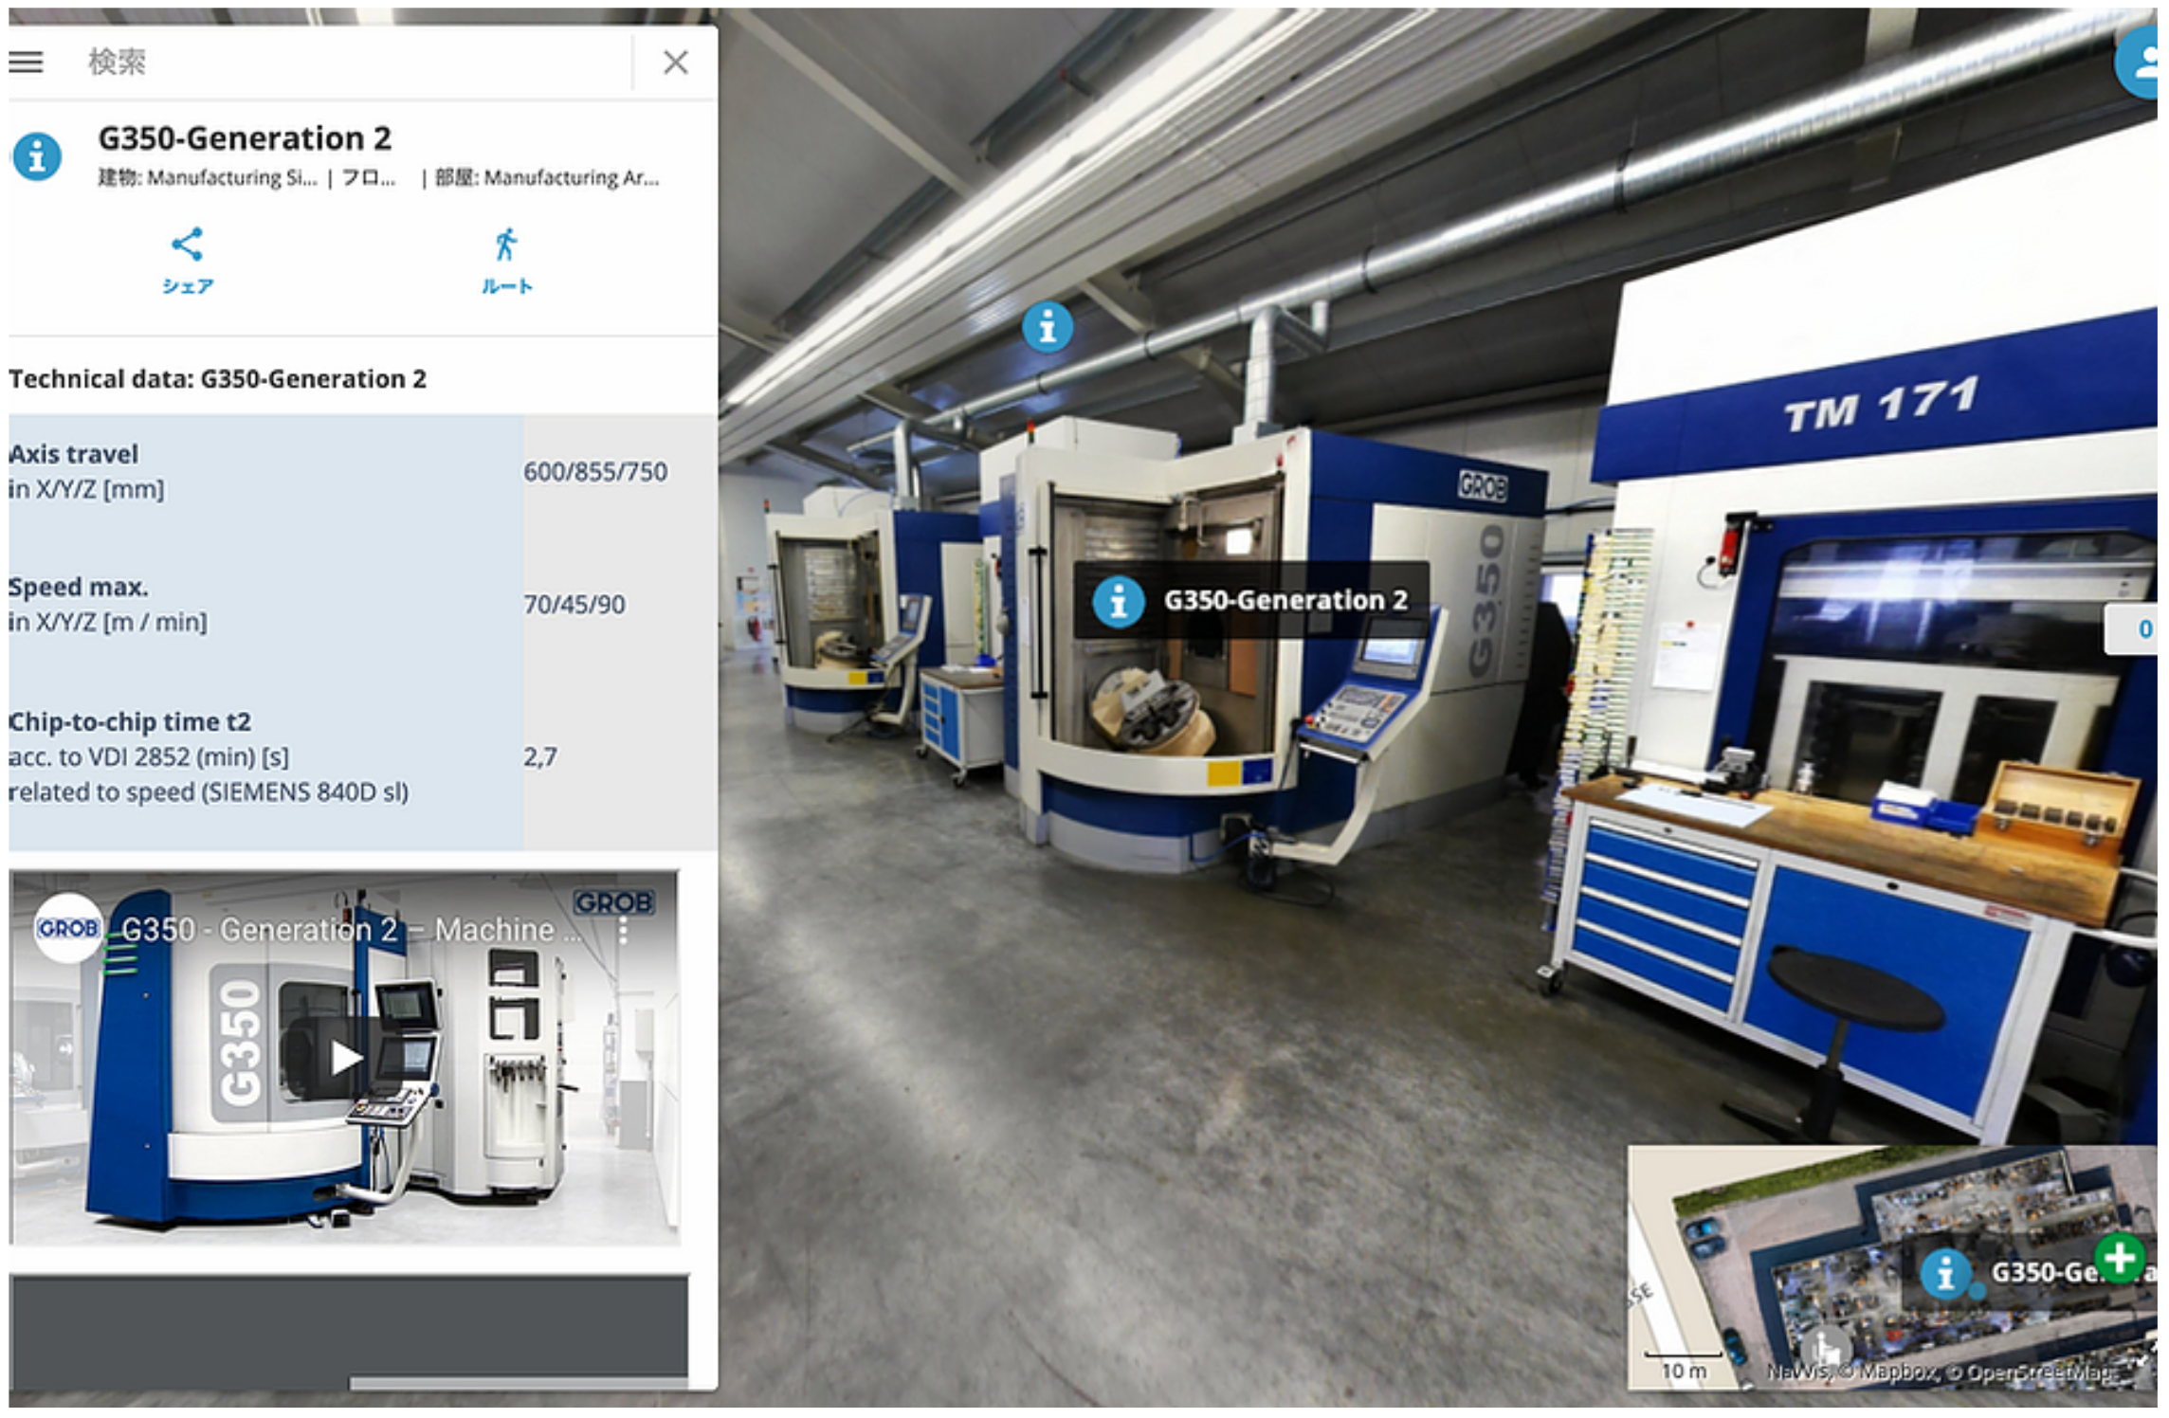
Task: Click the G350-Ge info marker on the minimap
Action: coord(1945,1273)
